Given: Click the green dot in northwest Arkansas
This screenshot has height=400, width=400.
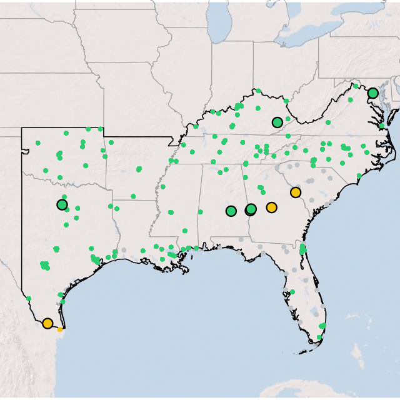Looking at the screenshot, I should coord(111,142).
